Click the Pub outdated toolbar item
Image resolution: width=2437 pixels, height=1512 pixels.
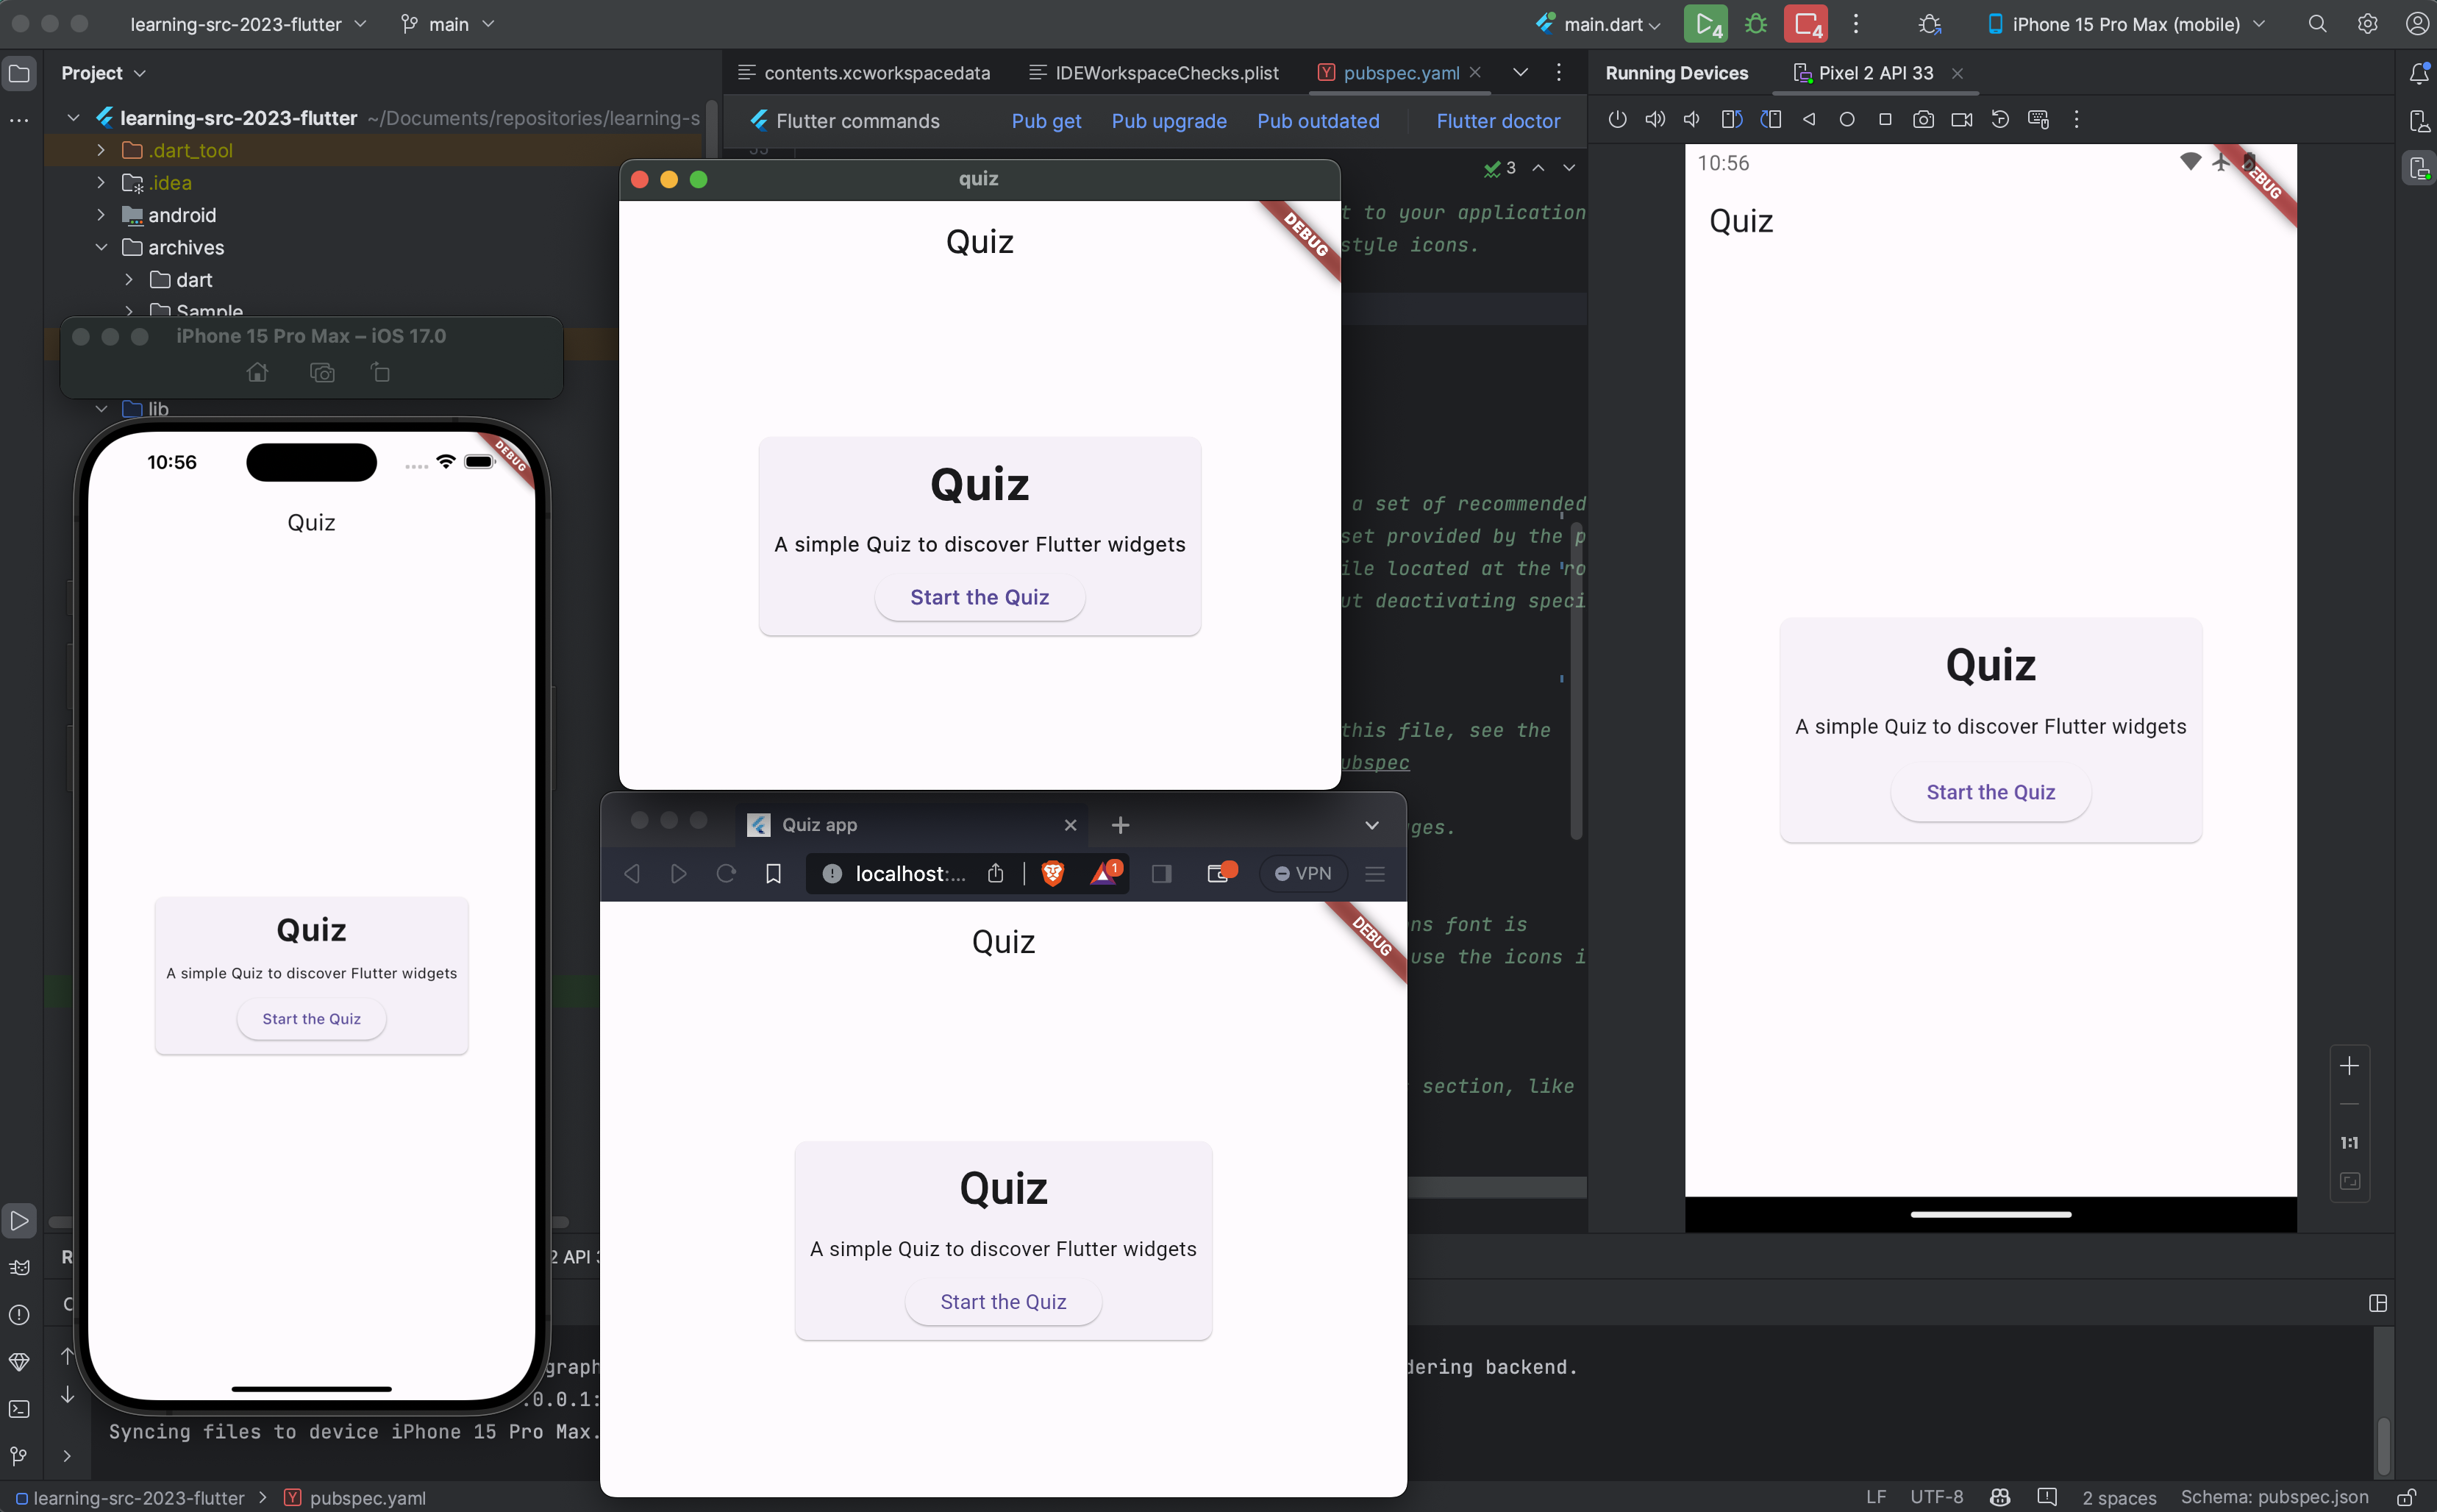[x=1319, y=120]
